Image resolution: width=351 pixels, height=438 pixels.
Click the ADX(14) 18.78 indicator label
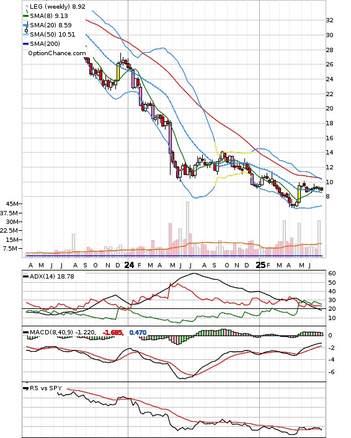52,276
